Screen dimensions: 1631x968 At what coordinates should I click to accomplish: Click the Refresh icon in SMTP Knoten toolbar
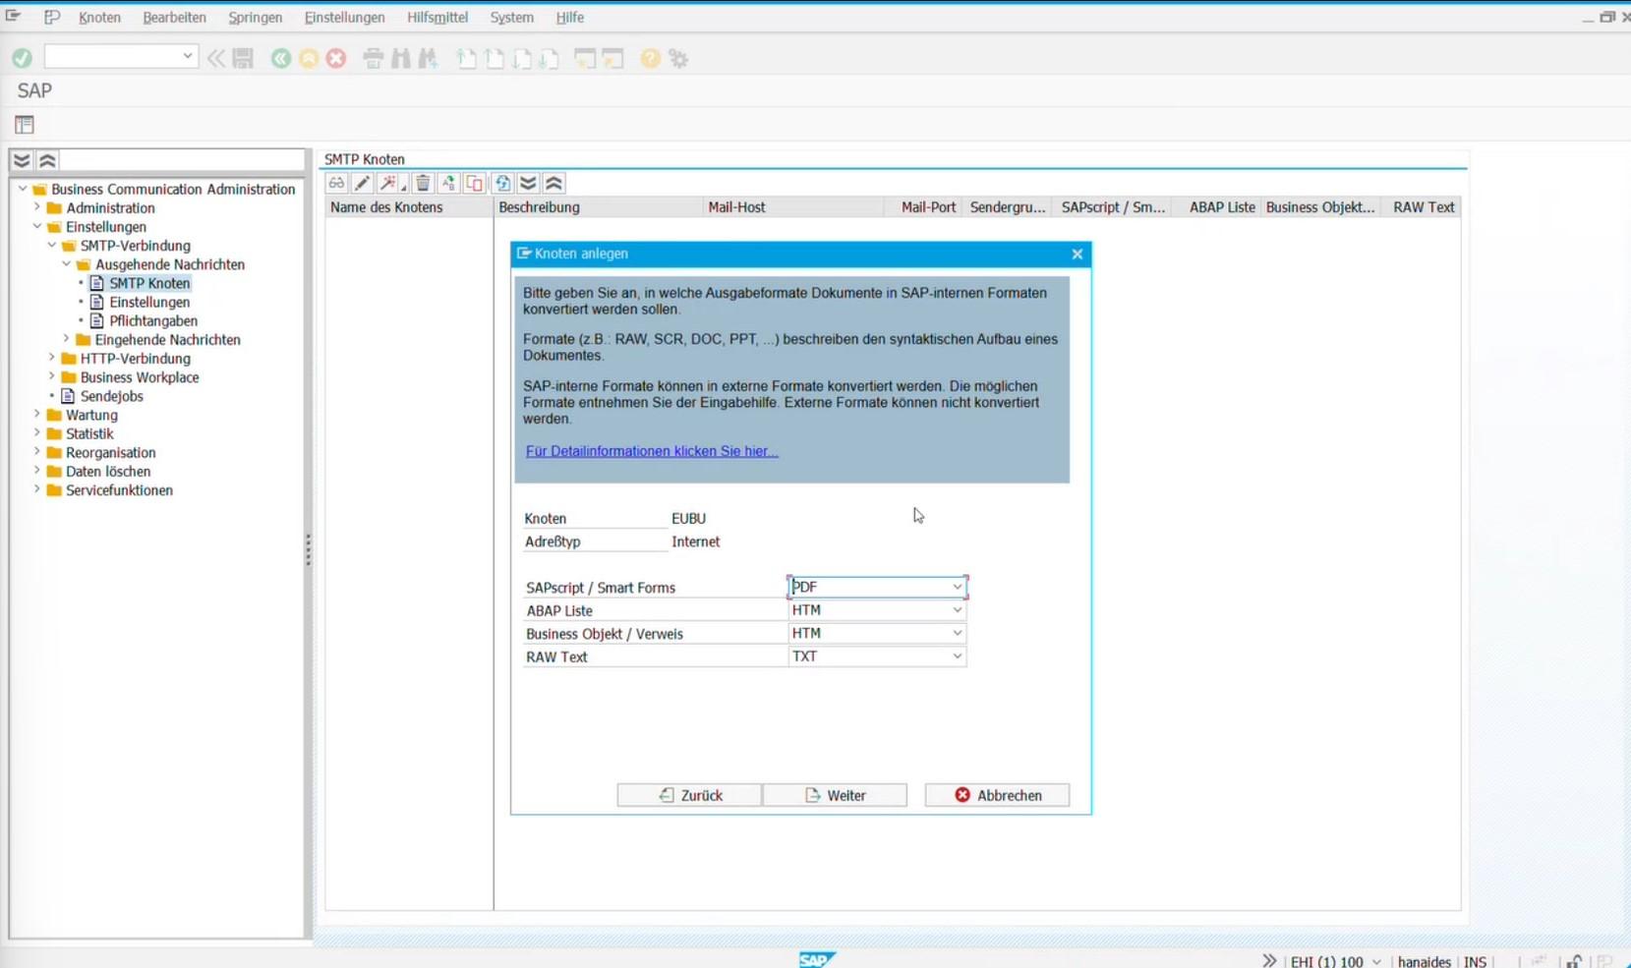[x=502, y=183]
